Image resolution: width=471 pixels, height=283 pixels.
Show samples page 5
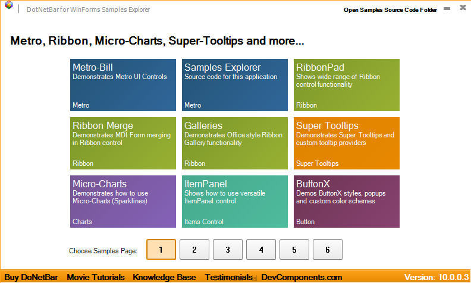[x=294, y=249]
